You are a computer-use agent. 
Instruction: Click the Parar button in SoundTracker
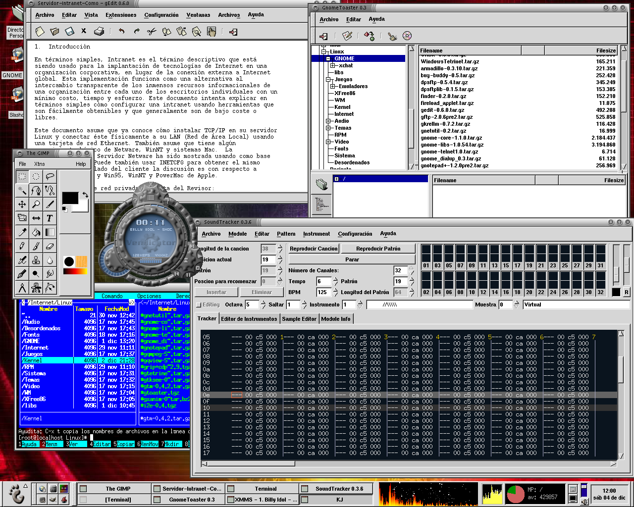pos(352,259)
